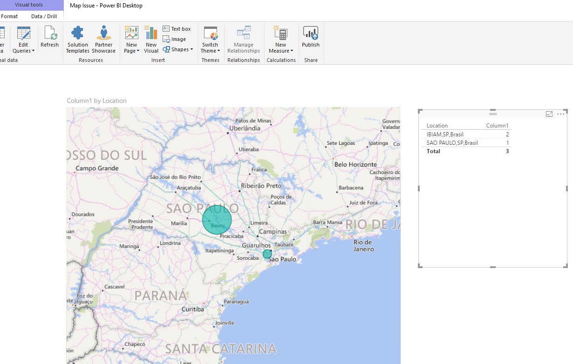
Task: Select the large bubble near Bauru
Action: click(217, 220)
